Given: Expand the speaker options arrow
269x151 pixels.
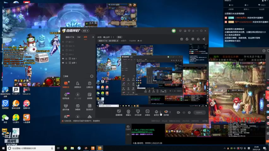Looking at the screenshot, I should [170, 112].
